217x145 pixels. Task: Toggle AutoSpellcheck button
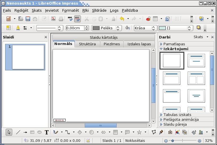pyautogui.click(x=77, y=19)
